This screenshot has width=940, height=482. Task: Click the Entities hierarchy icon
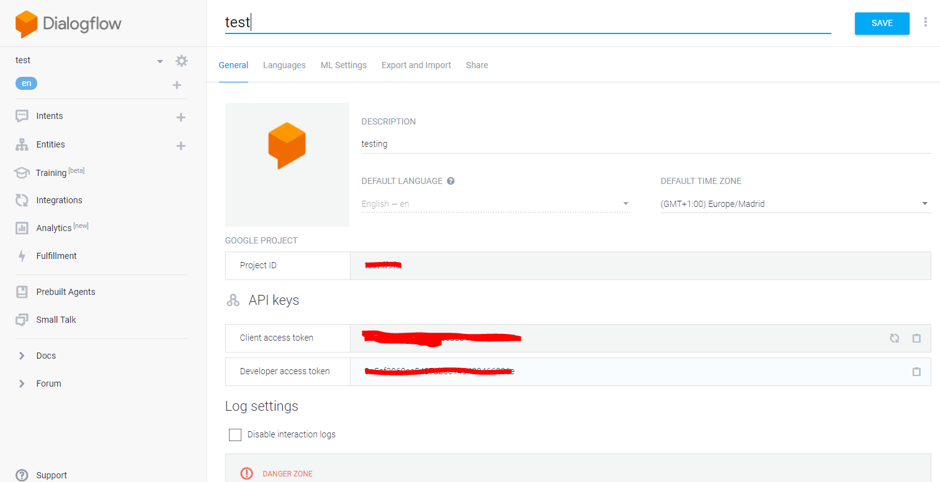click(x=22, y=144)
